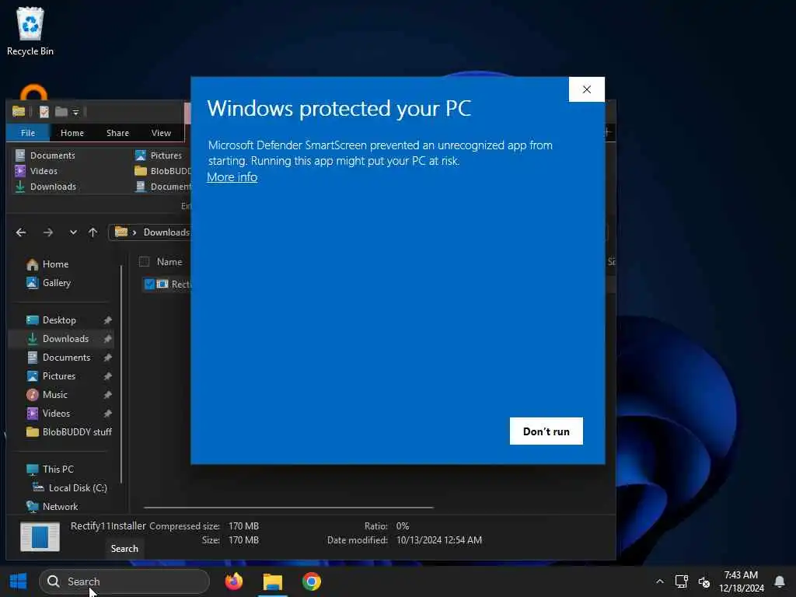Close the SmartScreen dialog
Viewport: 796px width, 597px height.
[586, 89]
